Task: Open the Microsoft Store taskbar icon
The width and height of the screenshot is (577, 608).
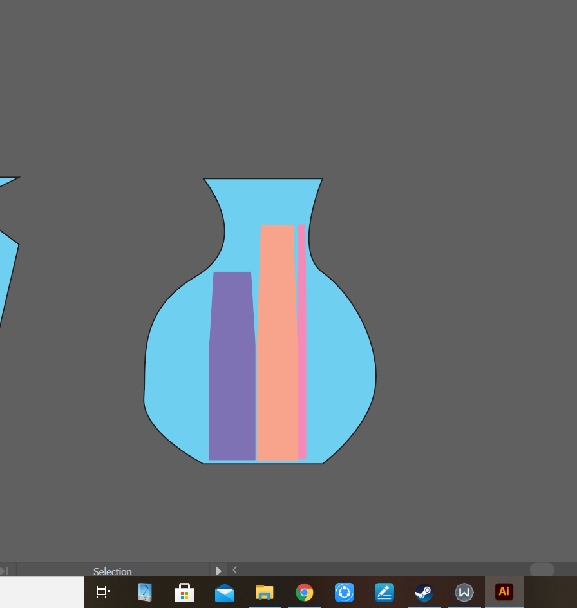Action: pos(184,592)
